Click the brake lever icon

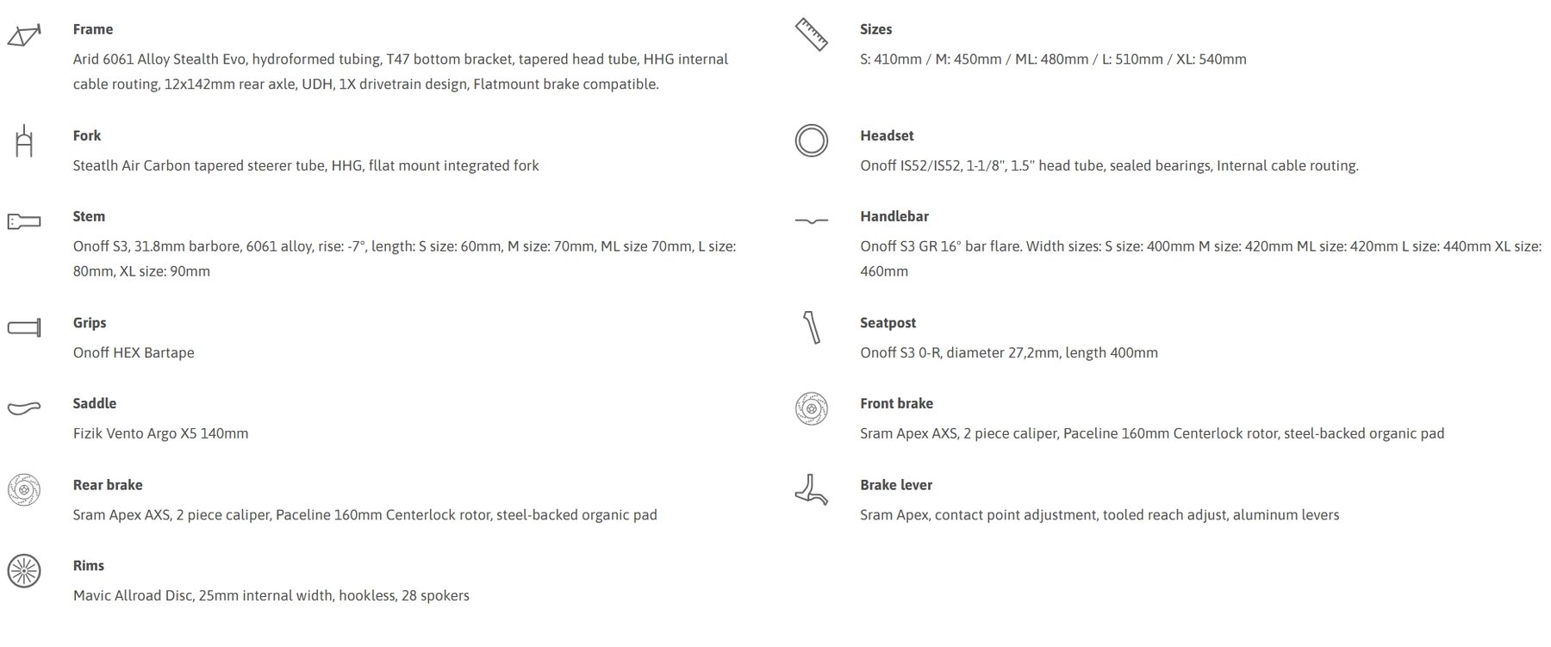[x=811, y=489]
